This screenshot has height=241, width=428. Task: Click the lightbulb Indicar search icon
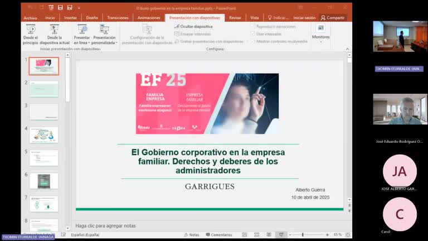pyautogui.click(x=270, y=17)
